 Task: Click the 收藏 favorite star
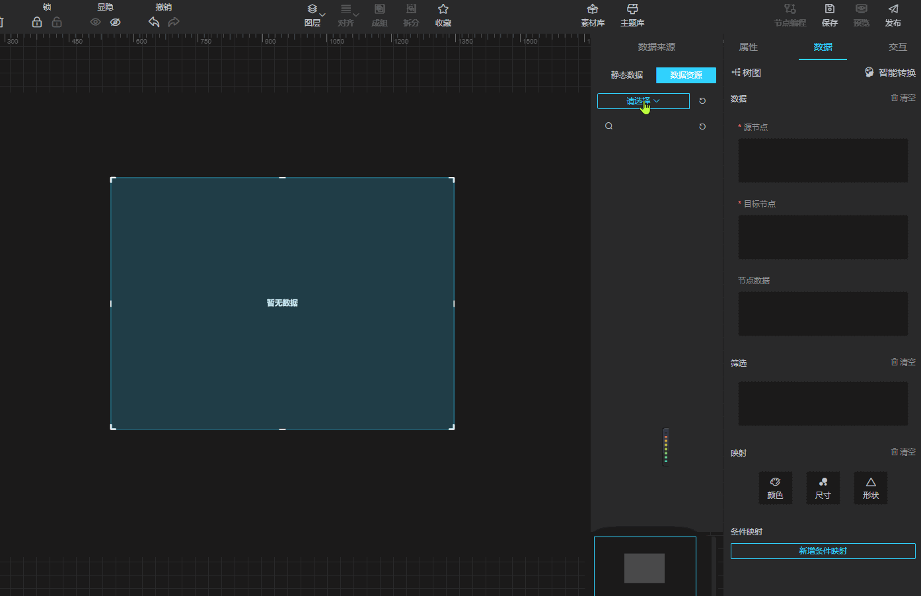tap(443, 15)
